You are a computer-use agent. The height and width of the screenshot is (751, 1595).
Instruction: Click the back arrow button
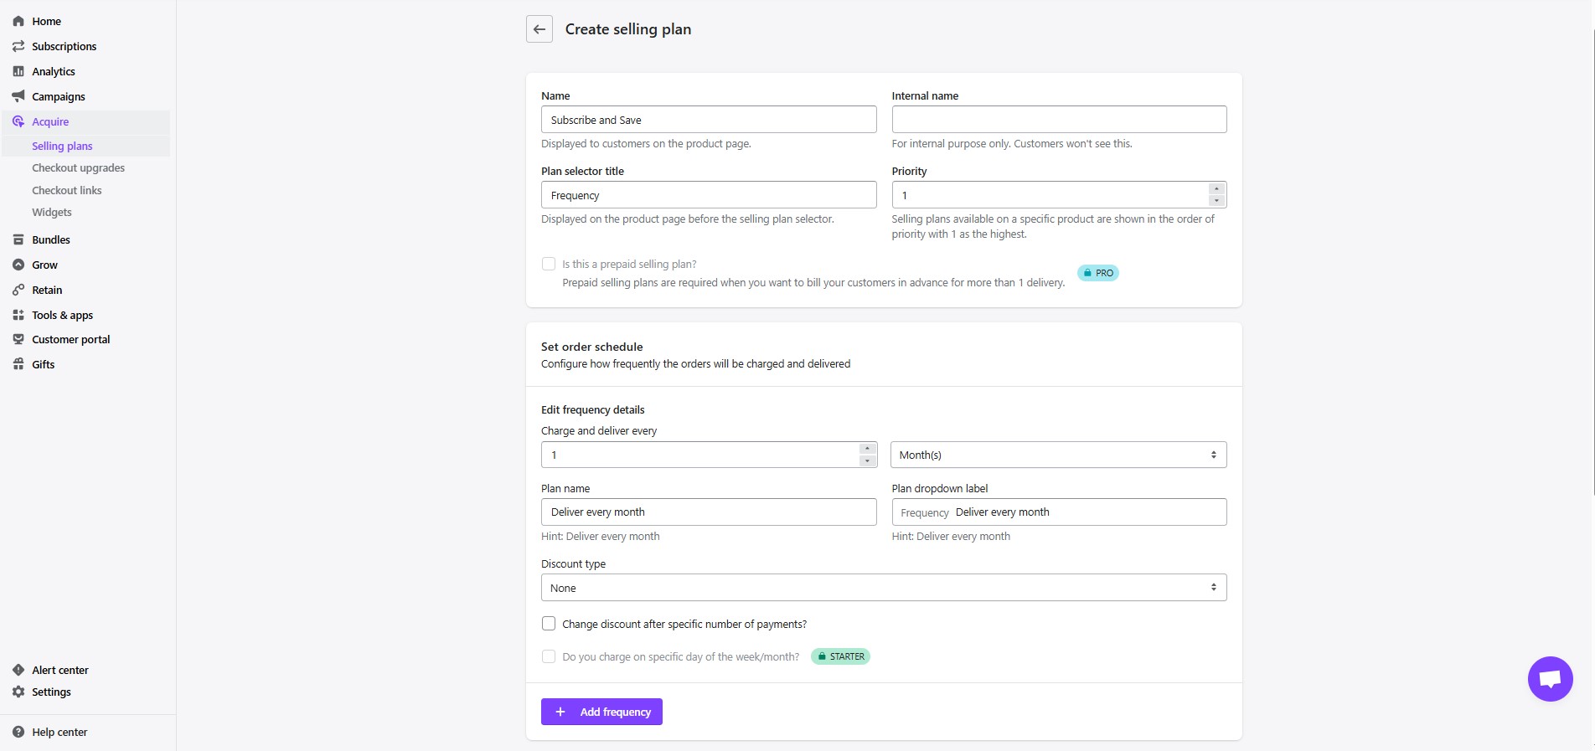click(539, 29)
